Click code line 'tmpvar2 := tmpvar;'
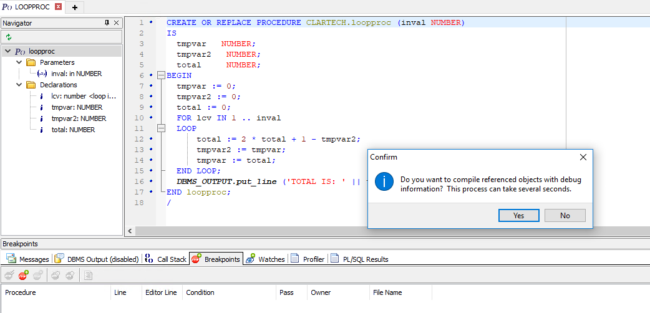The height and width of the screenshot is (313, 650). pos(241,150)
